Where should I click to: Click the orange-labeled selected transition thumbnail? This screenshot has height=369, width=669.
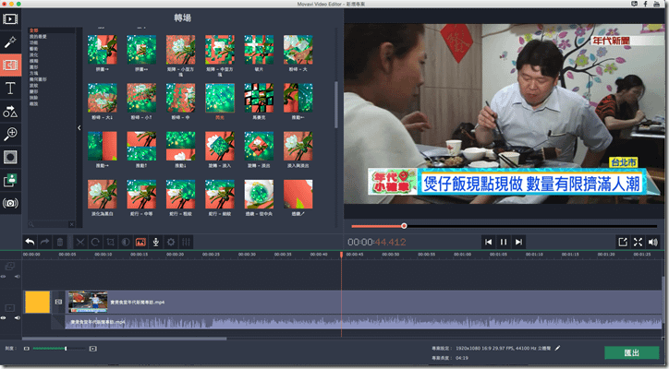(x=220, y=98)
